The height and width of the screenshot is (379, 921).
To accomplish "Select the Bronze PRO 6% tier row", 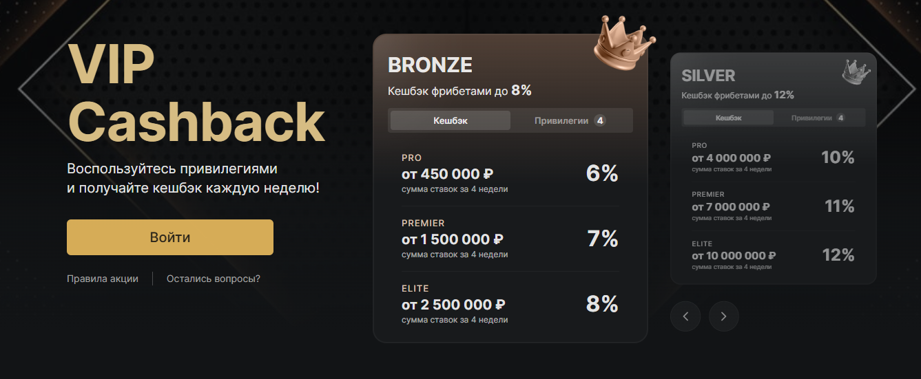I will (510, 173).
